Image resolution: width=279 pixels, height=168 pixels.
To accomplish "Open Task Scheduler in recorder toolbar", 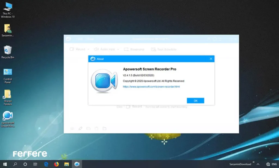I will [164, 49].
